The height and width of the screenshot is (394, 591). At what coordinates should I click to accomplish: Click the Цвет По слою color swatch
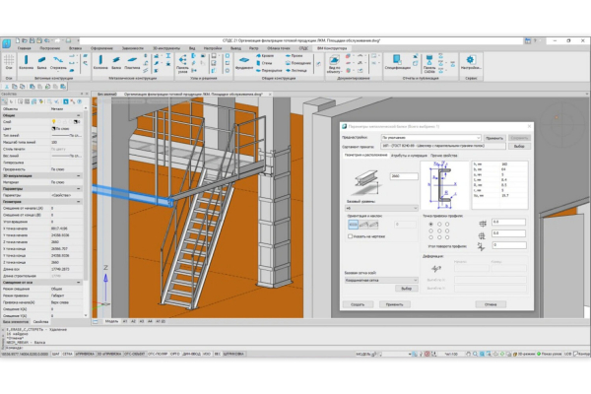(53, 129)
